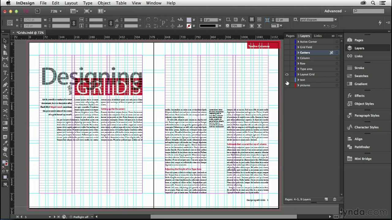Open the Swatches panel
Image resolution: width=392 pixels, height=220 pixels.
click(x=361, y=76)
